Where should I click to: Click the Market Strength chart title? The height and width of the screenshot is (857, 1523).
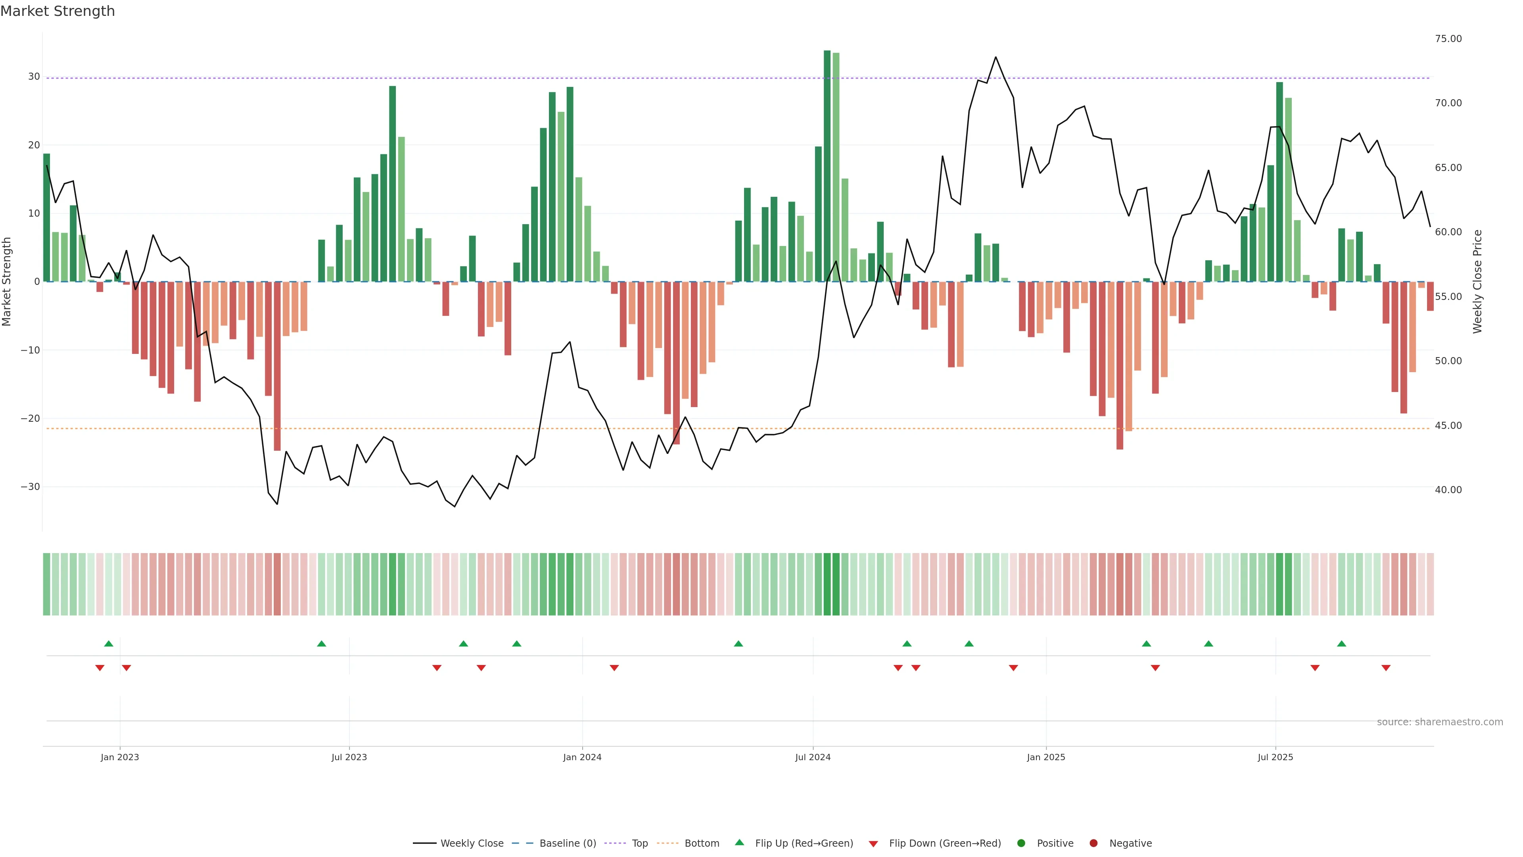pos(58,11)
